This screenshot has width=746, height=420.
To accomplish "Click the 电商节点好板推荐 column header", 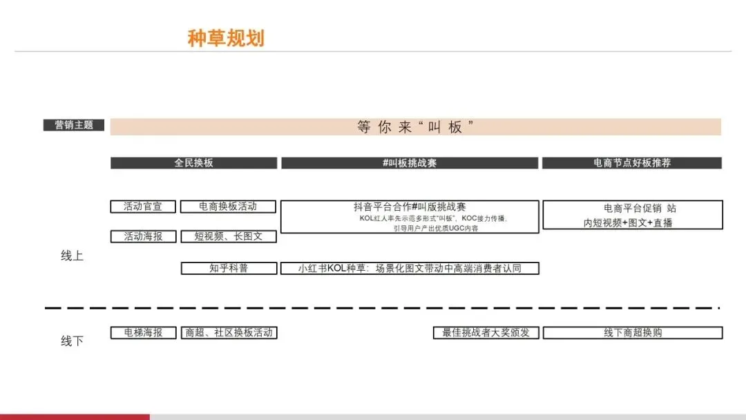I will pyautogui.click(x=633, y=163).
